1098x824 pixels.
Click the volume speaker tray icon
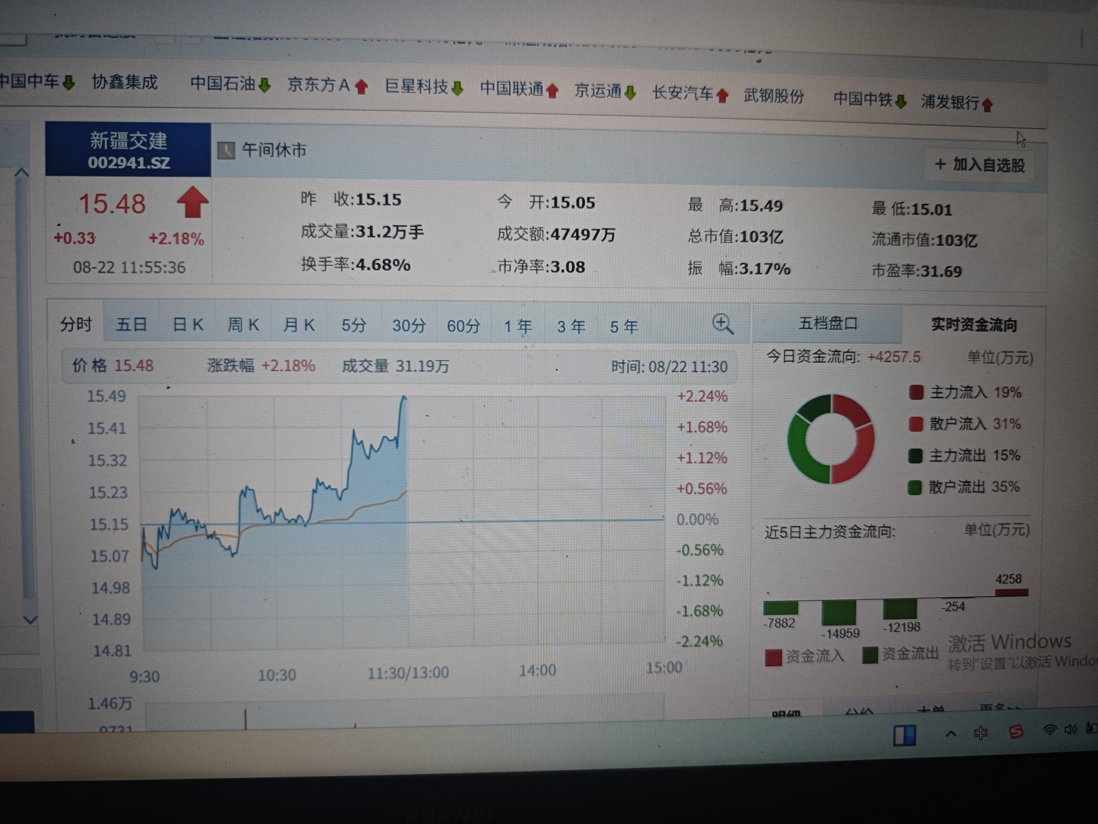pyautogui.click(x=1071, y=729)
